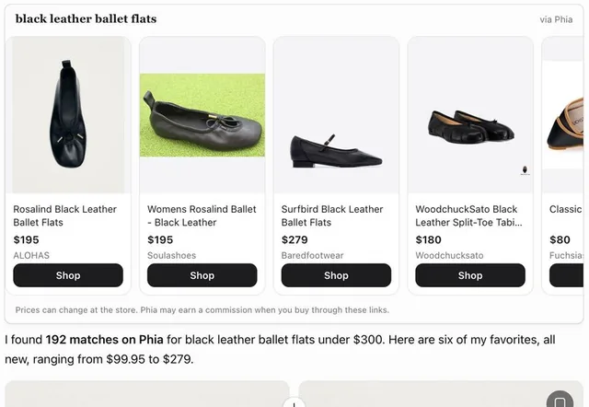
Task: Shop the WoodchuckSato split-toe tabi flats
Action: [470, 275]
